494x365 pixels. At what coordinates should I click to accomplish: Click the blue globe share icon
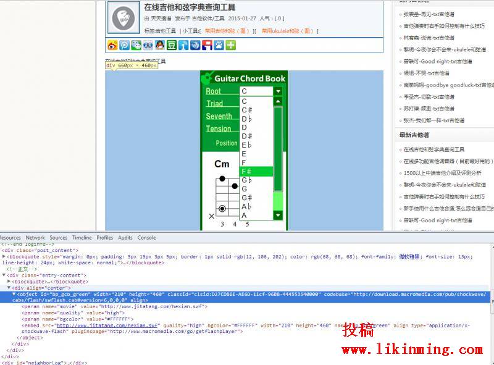click(x=196, y=45)
